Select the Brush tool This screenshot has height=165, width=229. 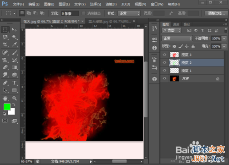(15, 53)
